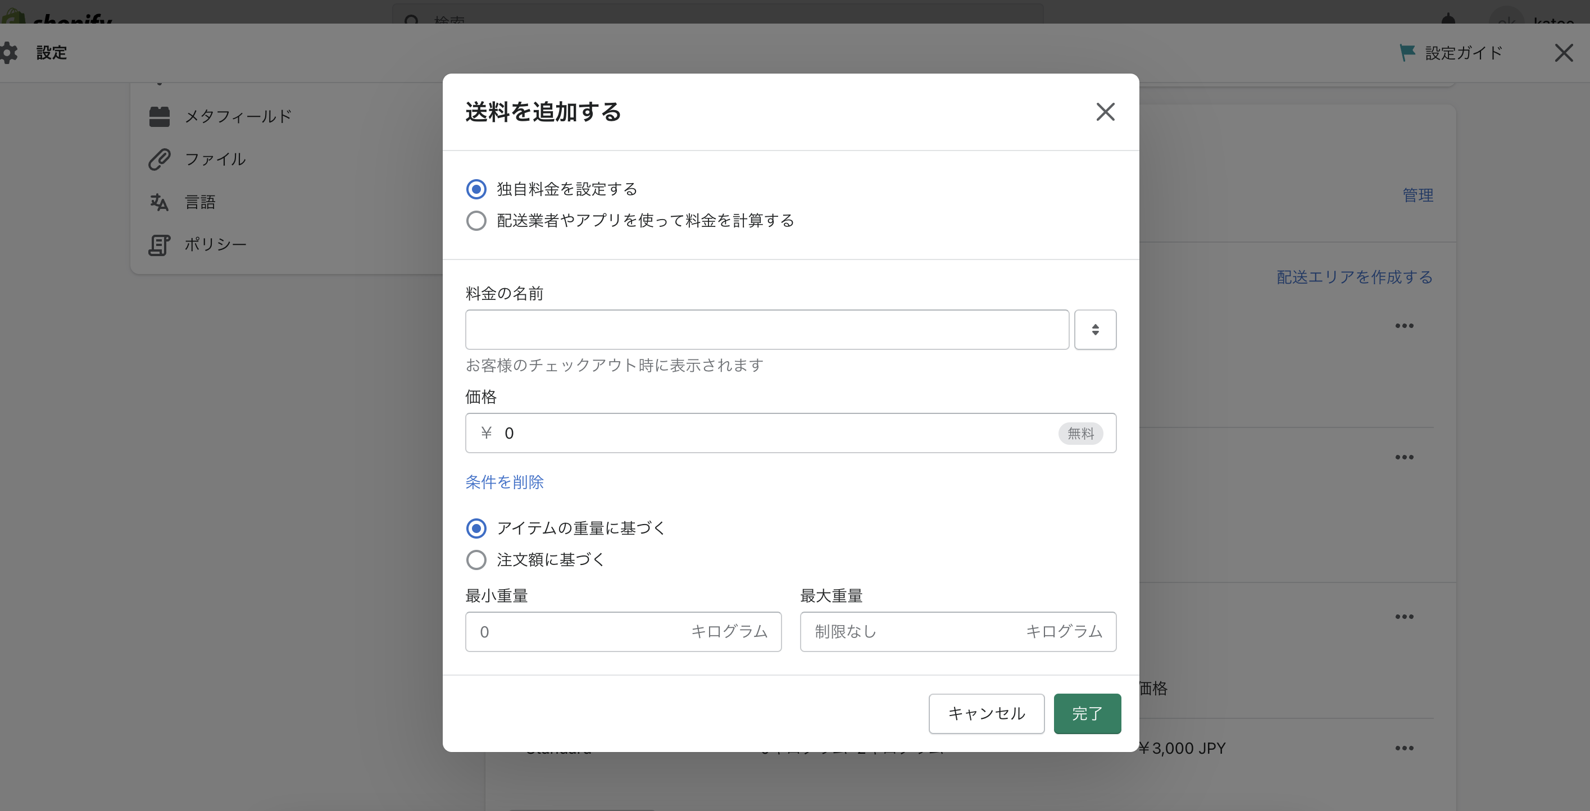This screenshot has height=811, width=1590.
Task: Open the topmost three-dot overflow menu in rates list
Action: [x=1404, y=326]
